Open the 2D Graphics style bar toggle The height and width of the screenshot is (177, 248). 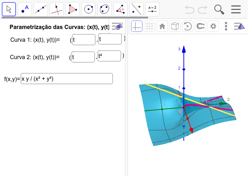point(117,26)
